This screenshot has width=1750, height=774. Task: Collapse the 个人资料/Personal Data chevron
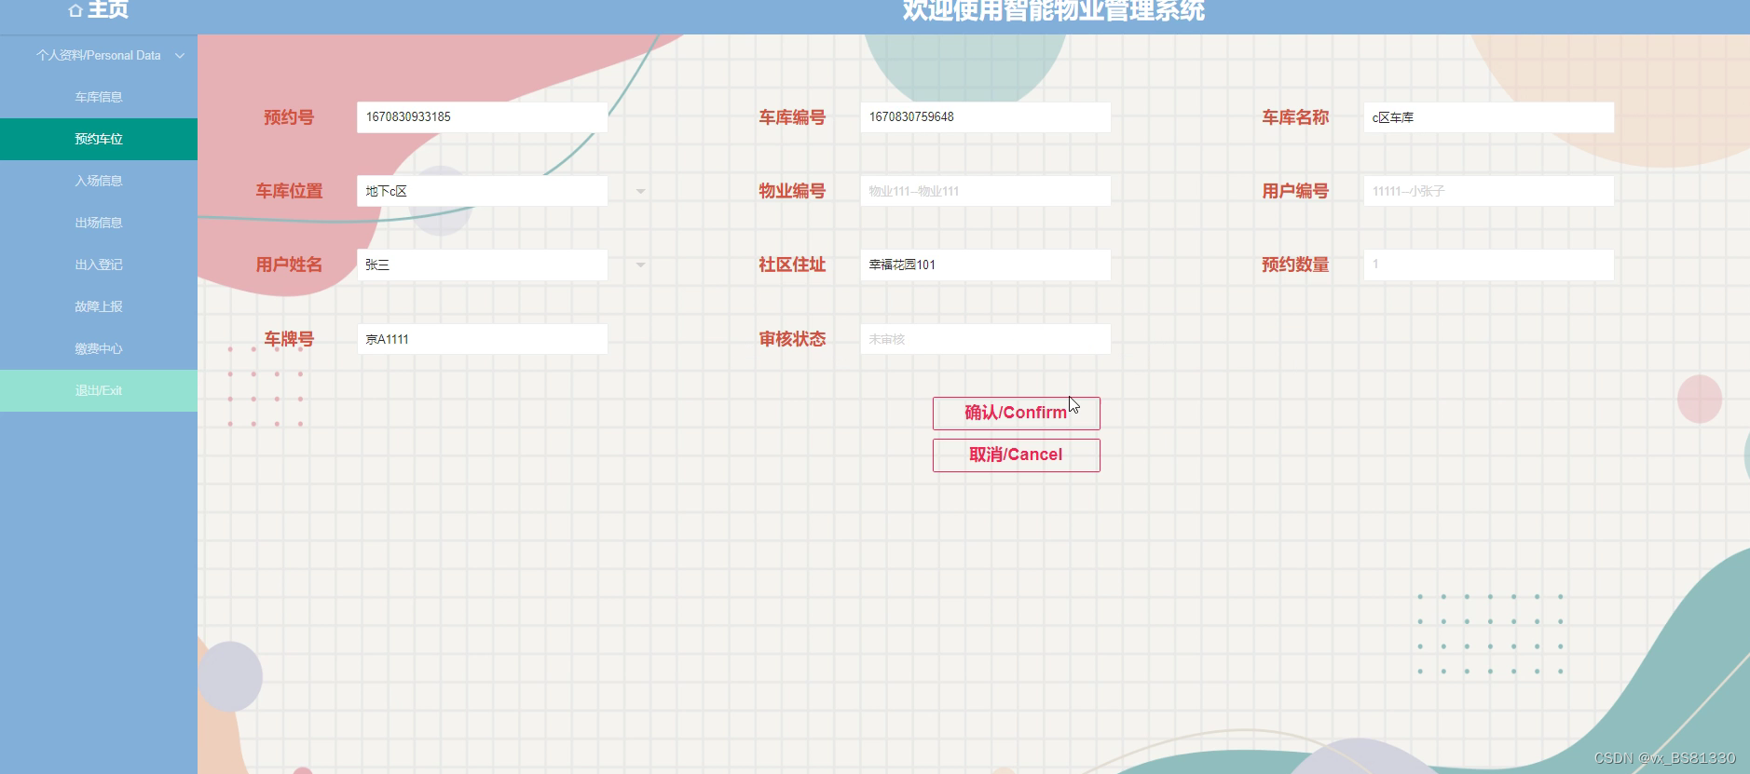tap(180, 56)
